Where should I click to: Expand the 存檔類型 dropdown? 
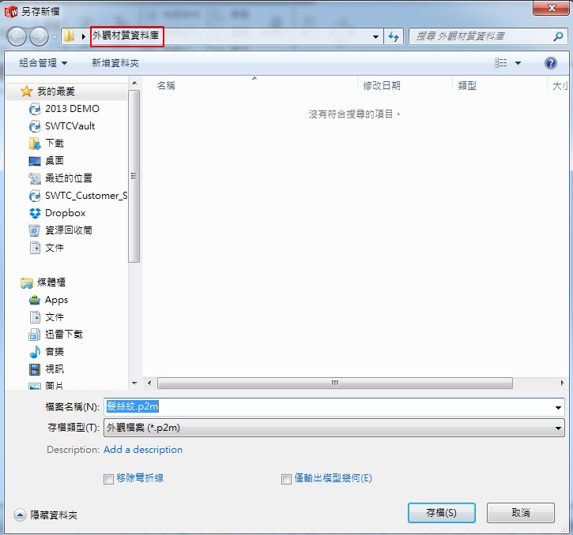[559, 428]
